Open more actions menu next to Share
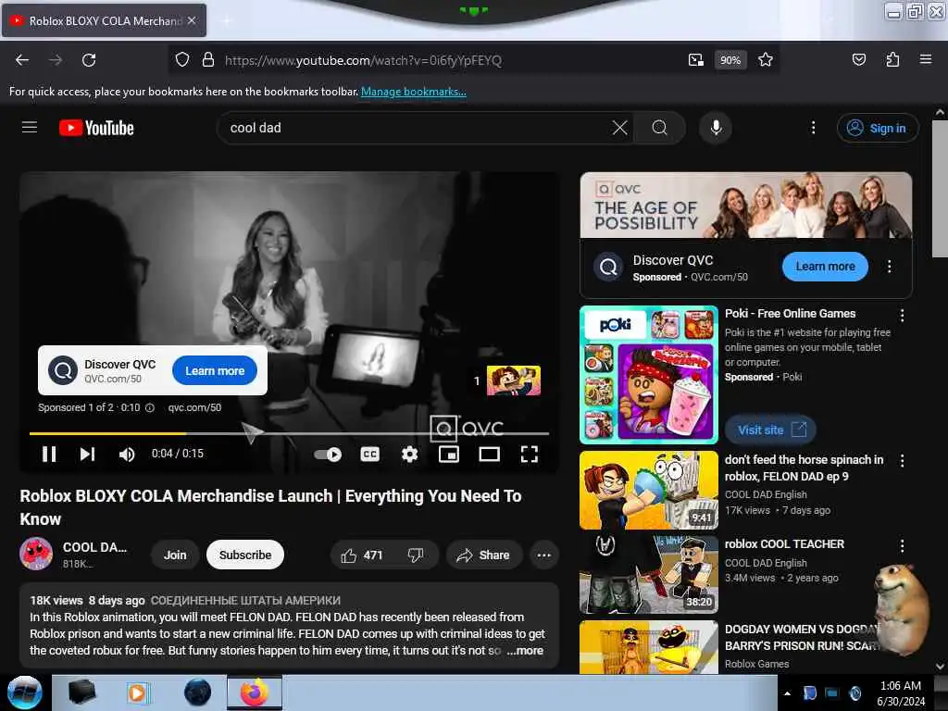Image resolution: width=948 pixels, height=711 pixels. click(x=544, y=555)
